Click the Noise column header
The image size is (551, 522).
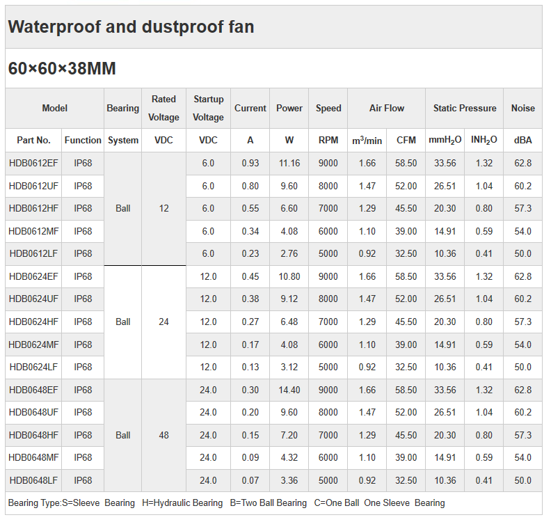[x=523, y=108]
